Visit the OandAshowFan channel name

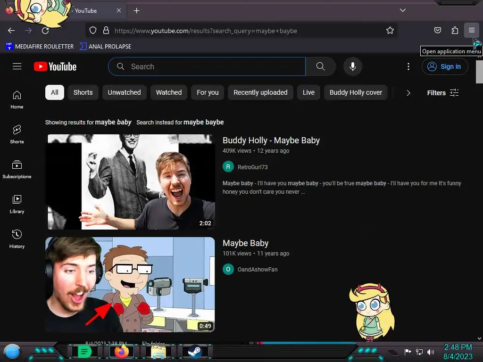coord(258,269)
